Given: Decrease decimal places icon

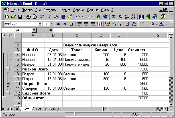Looking at the screenshot, I should pyautogui.click(x=134, y=24).
